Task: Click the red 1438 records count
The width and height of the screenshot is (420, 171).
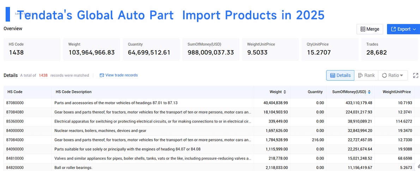Action: [x=43, y=75]
